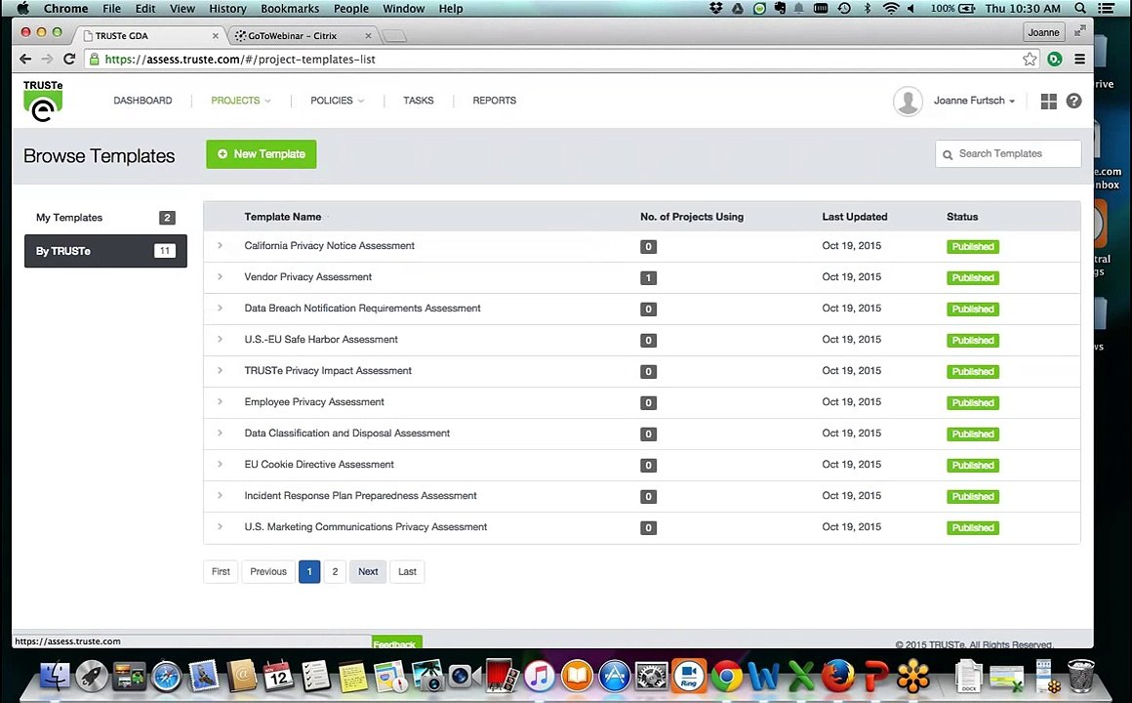Open Chrome hamburger menu icon
Screen dimensions: 1132x703
(1079, 60)
